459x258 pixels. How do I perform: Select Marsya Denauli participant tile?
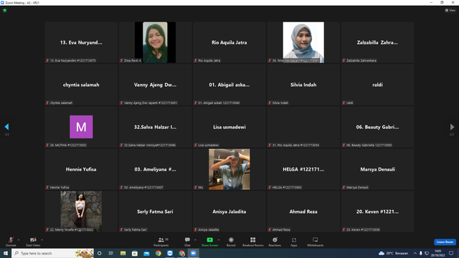(x=378, y=169)
